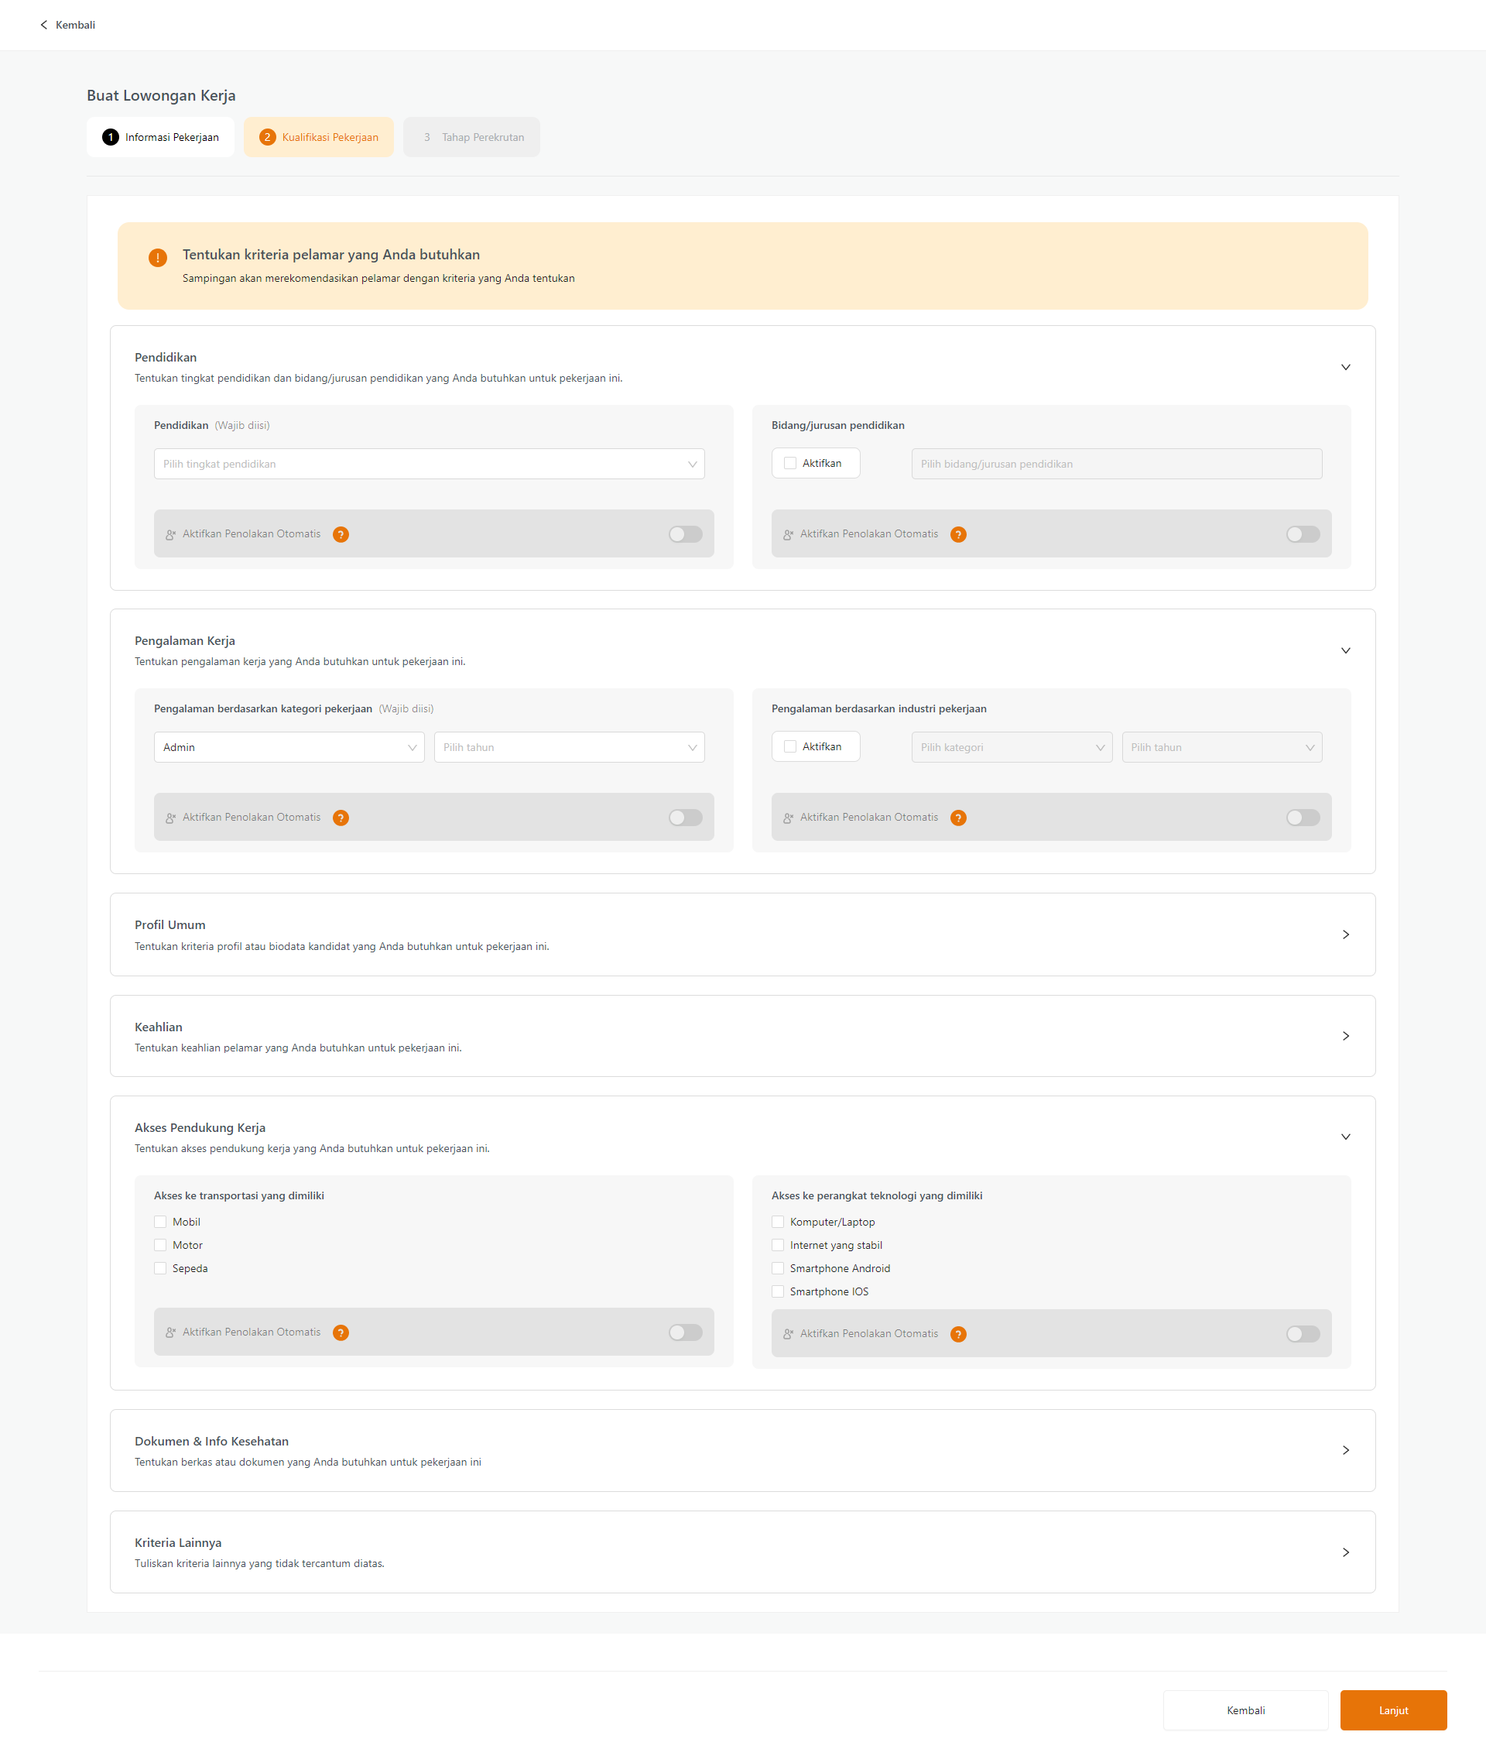Click orange alert icon in criteria banner
Screen dimensions: 1486x1749
point(158,258)
